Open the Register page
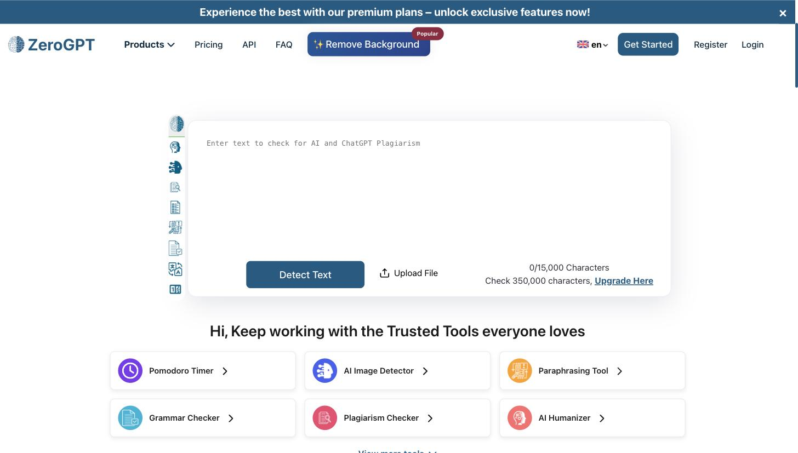The image size is (798, 453). point(710,45)
